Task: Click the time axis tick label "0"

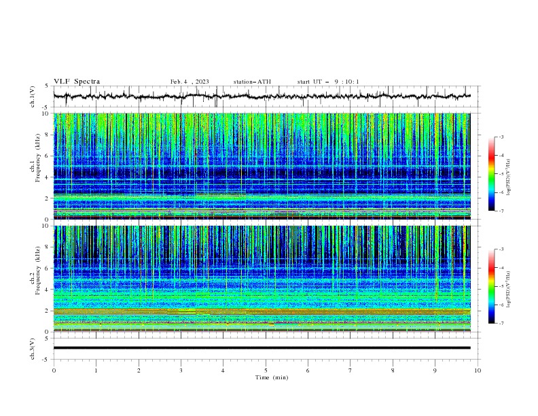Action: coord(54,370)
